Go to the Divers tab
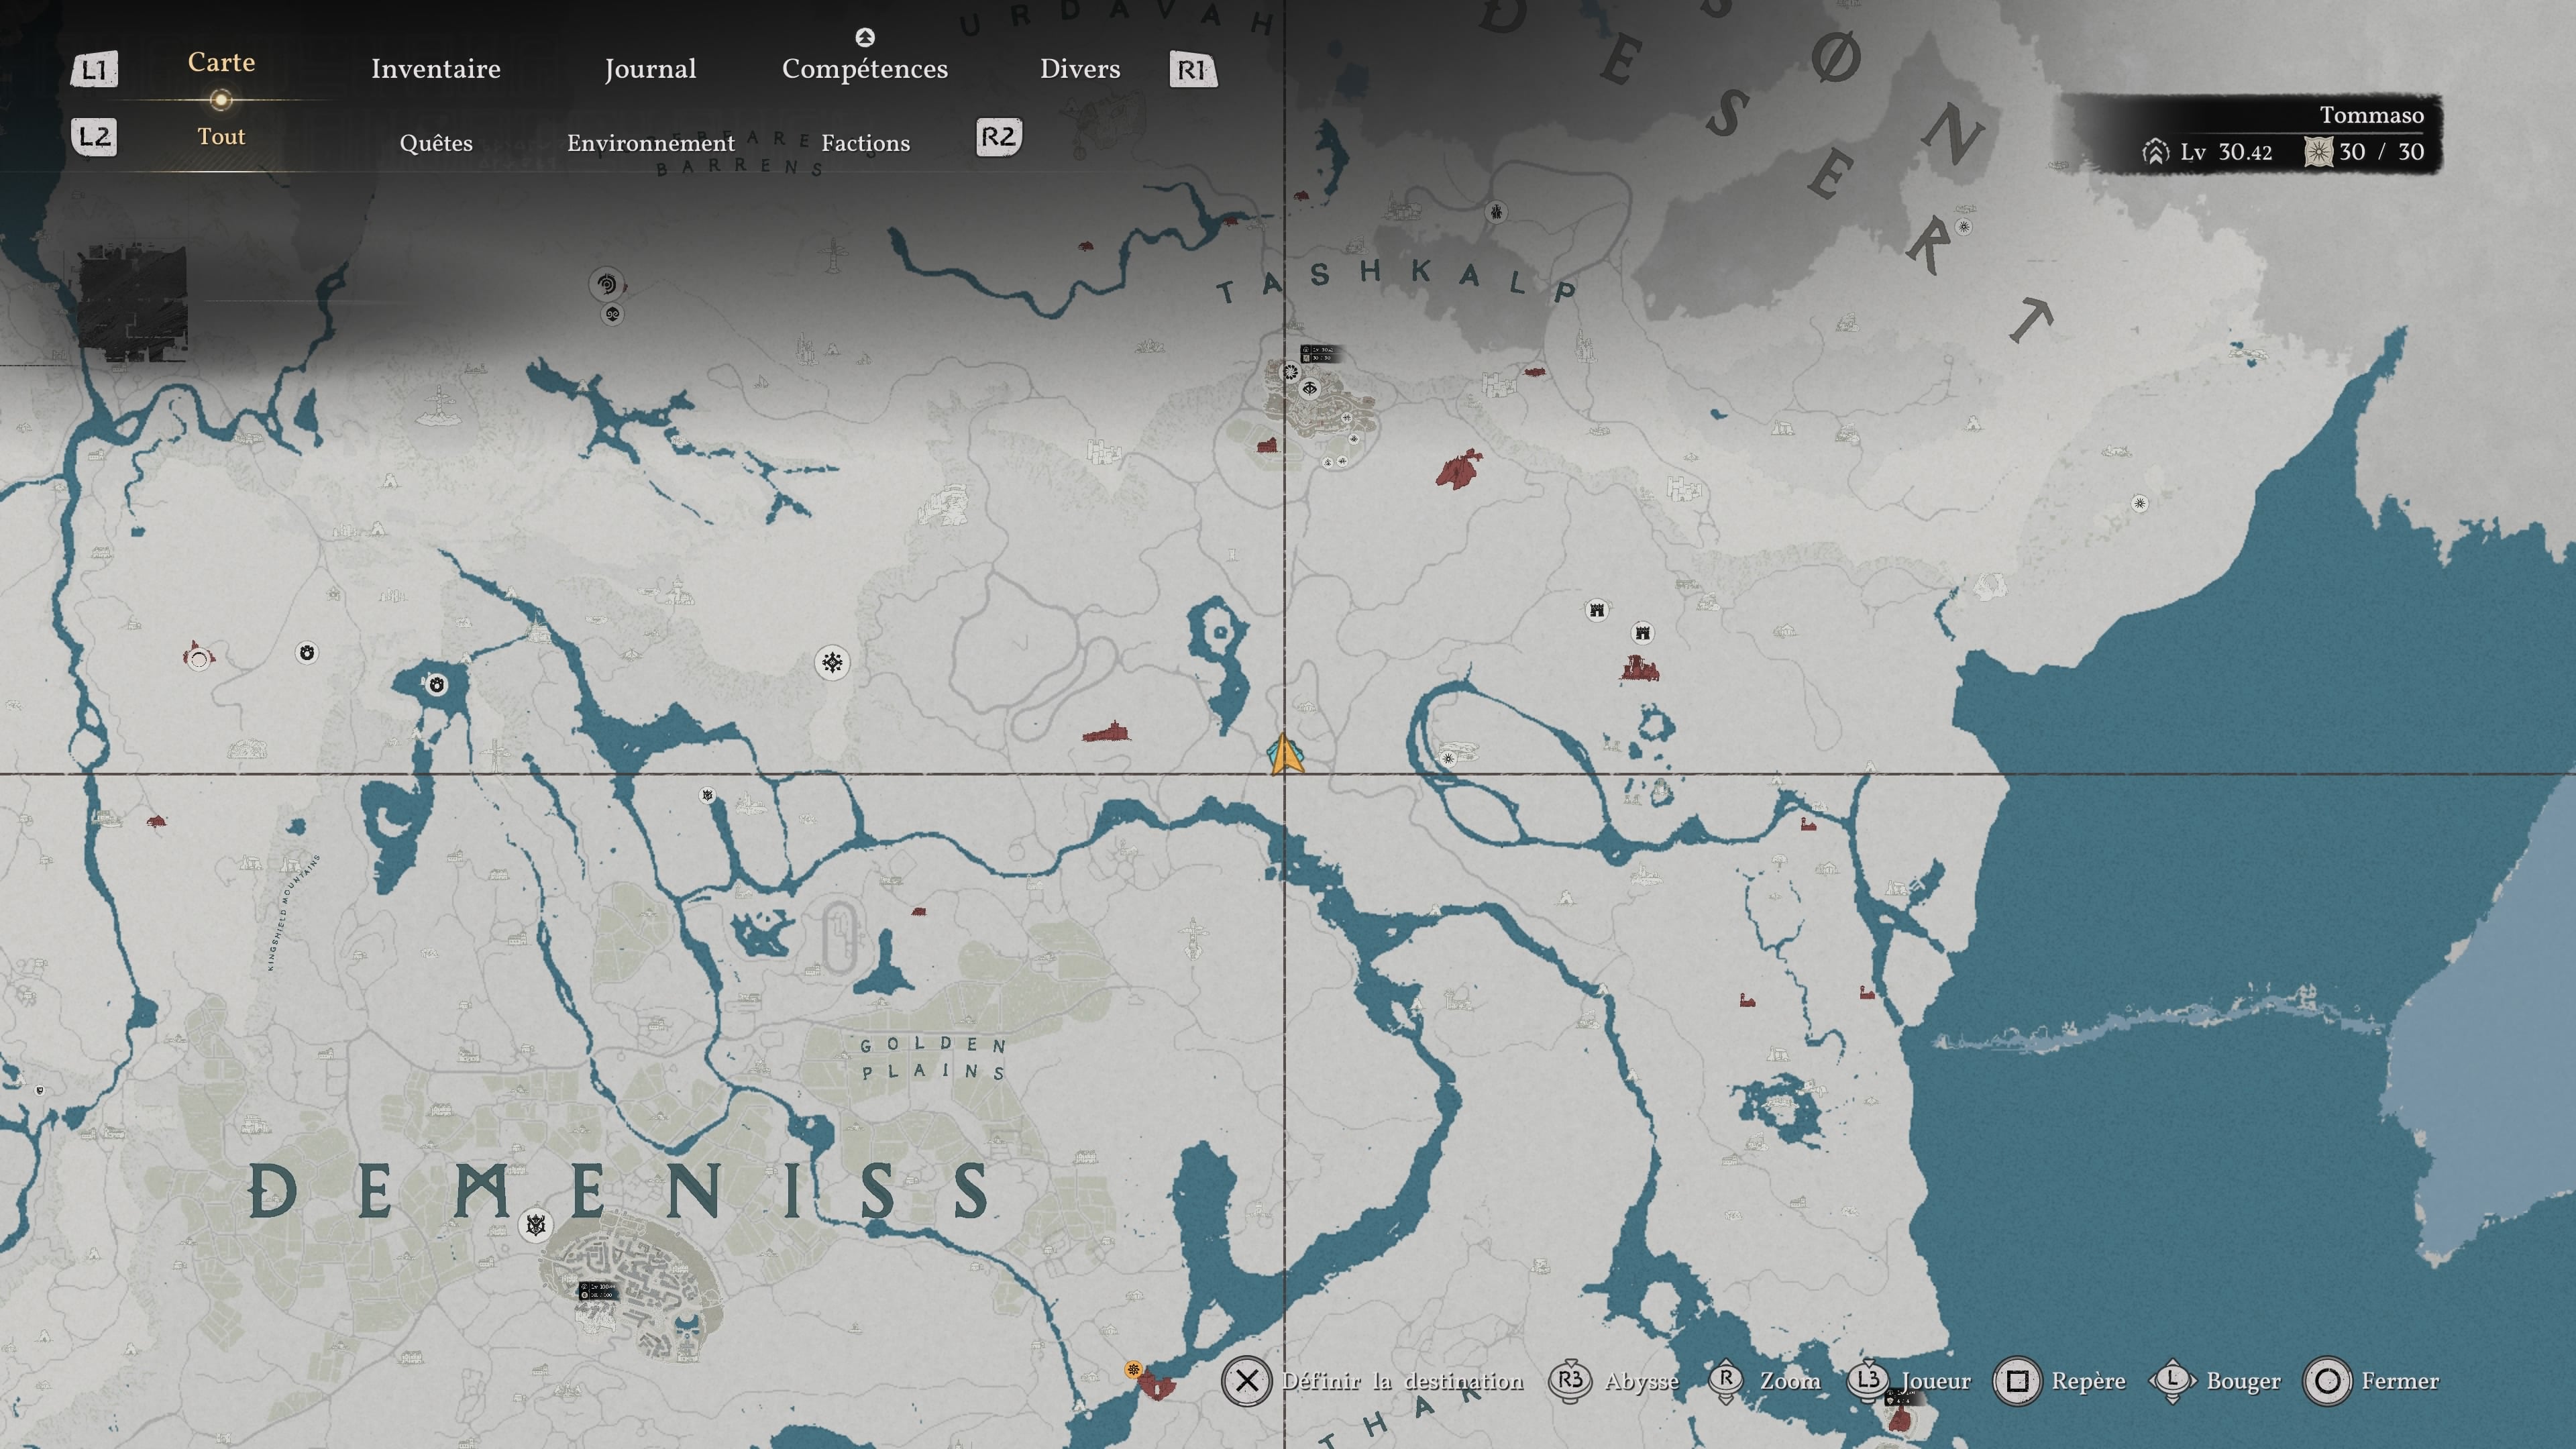 coord(1080,69)
